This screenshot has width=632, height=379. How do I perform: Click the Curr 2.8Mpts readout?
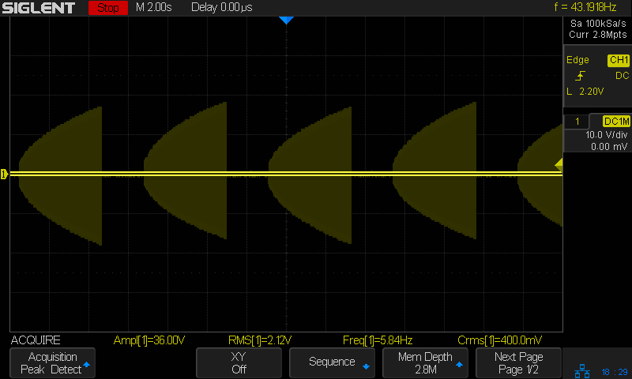pos(598,35)
